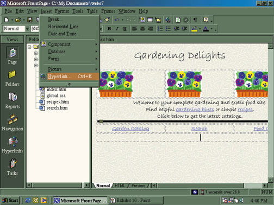The width and height of the screenshot is (274, 205).
Task: Click the Undo toolbar icon
Action: point(117,20)
